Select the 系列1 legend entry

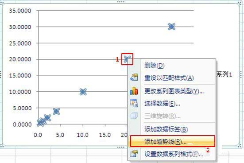pos(224,74)
